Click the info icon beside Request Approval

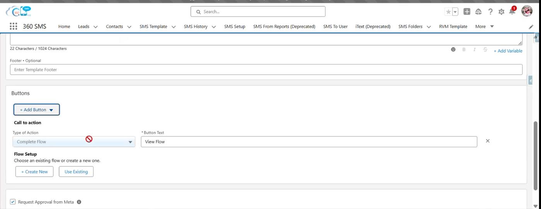pyautogui.click(x=79, y=202)
